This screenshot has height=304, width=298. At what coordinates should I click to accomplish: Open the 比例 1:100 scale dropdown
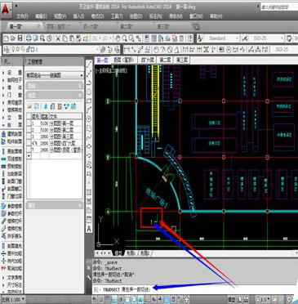(x=13, y=299)
